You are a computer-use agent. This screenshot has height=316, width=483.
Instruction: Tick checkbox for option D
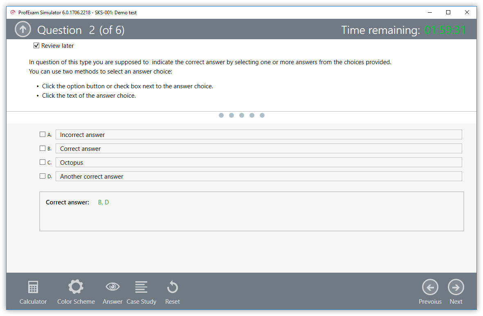coord(43,176)
